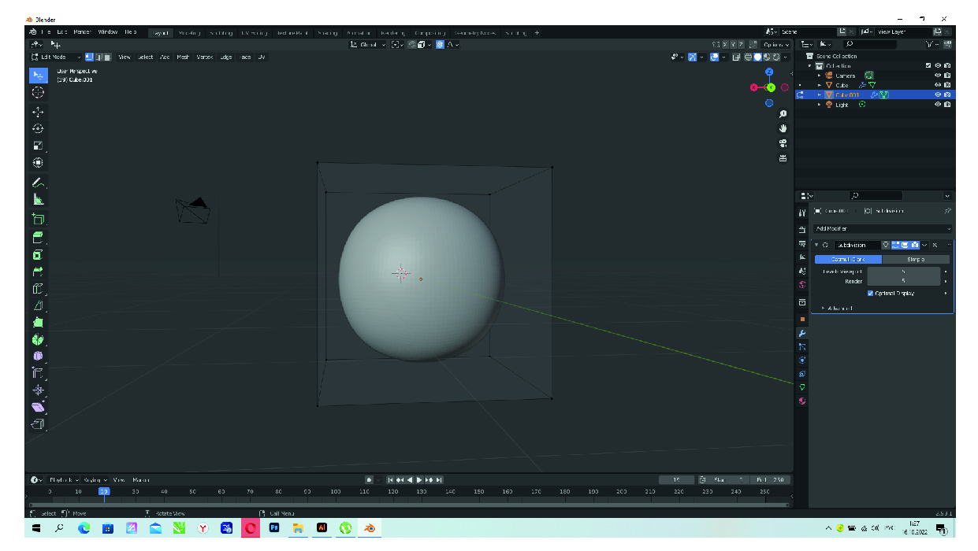Select the Shear tool
Viewport: 978px width, 551px height.
pos(38,408)
